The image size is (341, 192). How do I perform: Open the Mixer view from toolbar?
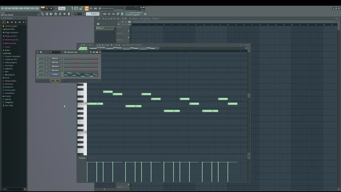(x=60, y=14)
